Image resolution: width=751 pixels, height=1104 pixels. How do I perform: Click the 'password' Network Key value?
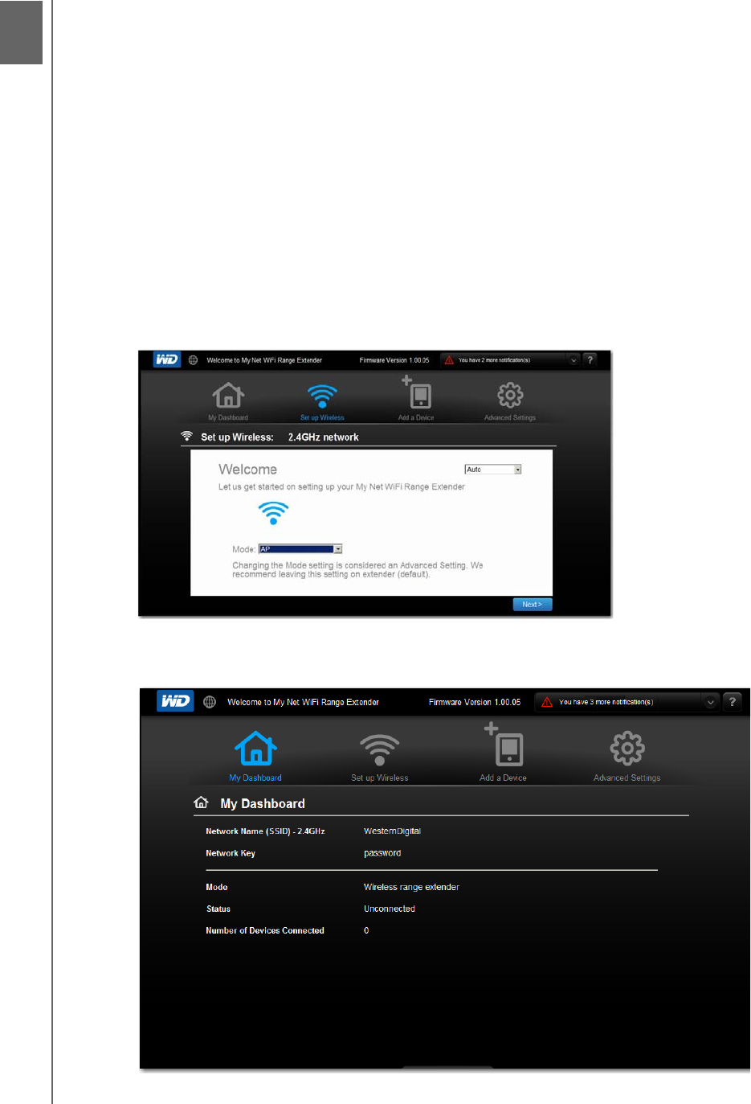(x=382, y=853)
